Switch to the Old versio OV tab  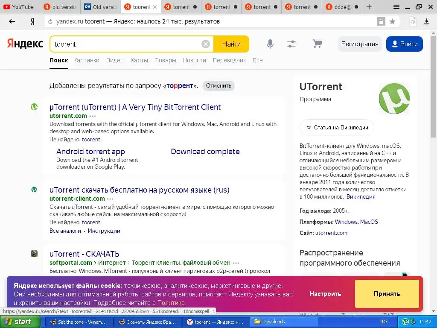click(101, 7)
